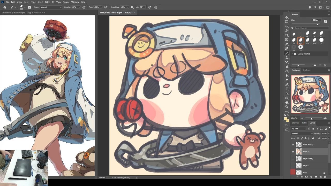Image resolution: width=331 pixels, height=186 pixels.
Task: Toggle base layer visibility box
Action: 293,172
